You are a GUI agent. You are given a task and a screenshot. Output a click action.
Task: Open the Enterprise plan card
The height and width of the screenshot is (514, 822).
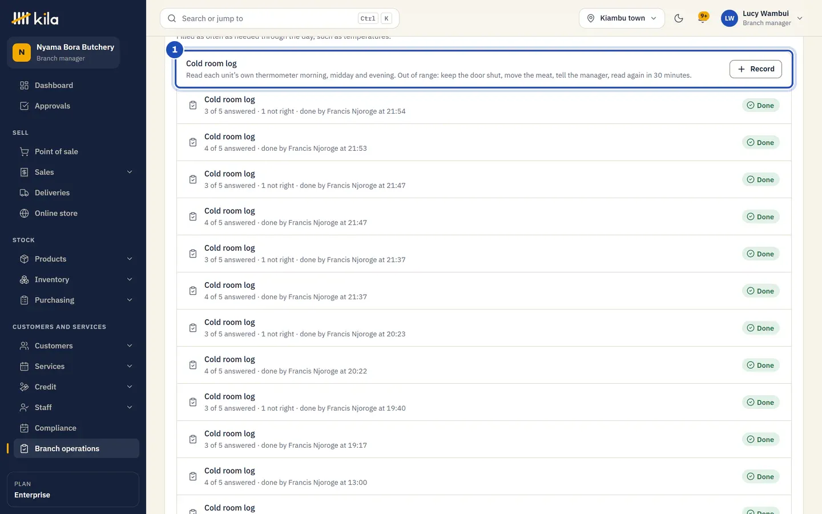tap(73, 489)
